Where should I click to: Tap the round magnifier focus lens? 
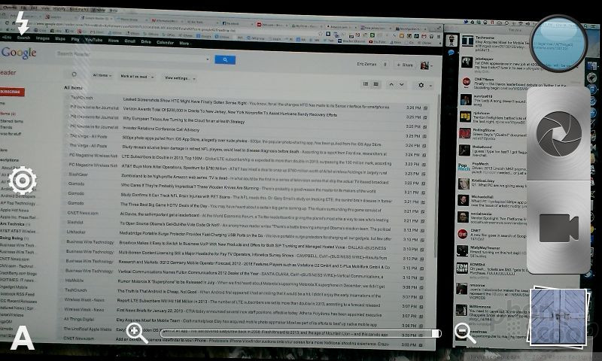(x=558, y=44)
